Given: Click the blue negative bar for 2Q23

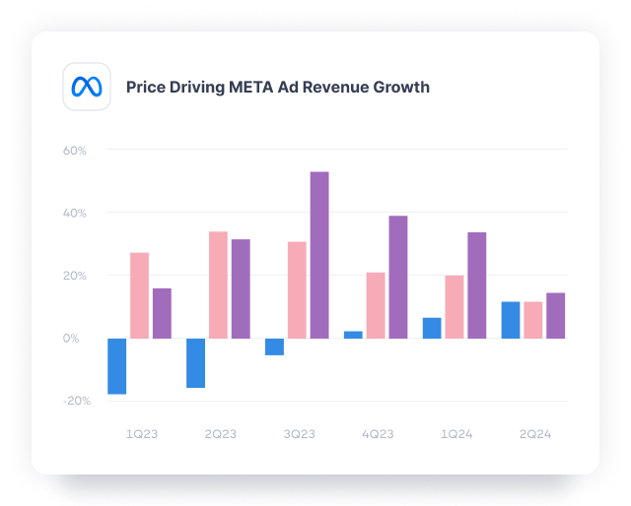Looking at the screenshot, I should point(195,363).
